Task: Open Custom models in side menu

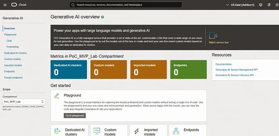Action: (x=12, y=59)
